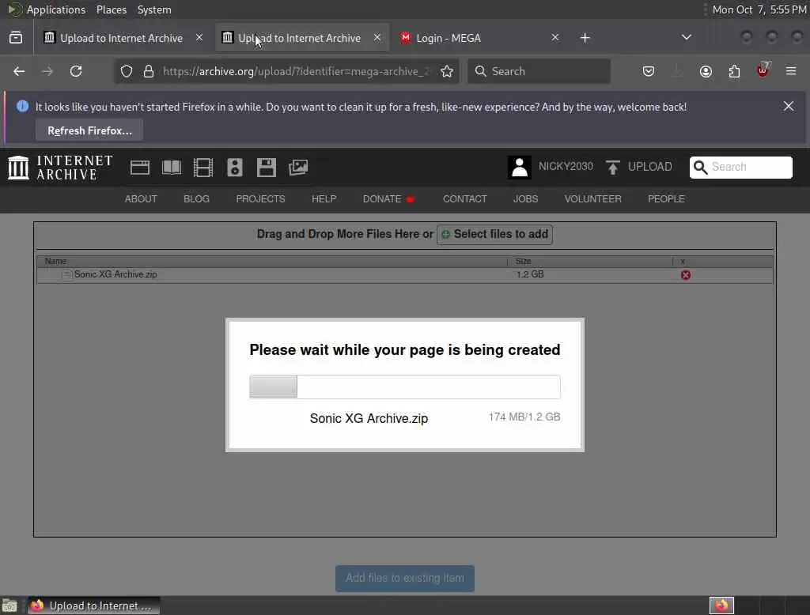Viewport: 810px width, 615px height.
Task: Open the Places menu
Action: click(x=112, y=9)
